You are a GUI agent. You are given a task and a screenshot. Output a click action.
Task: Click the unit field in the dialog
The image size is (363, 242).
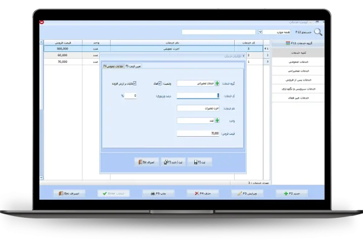pos(195,120)
